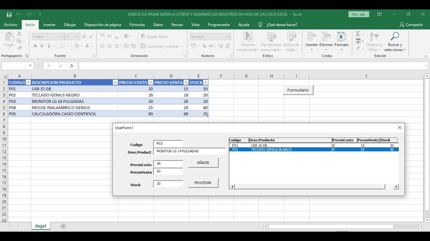
Task: Open the General number format dropdown
Action: coord(228,36)
